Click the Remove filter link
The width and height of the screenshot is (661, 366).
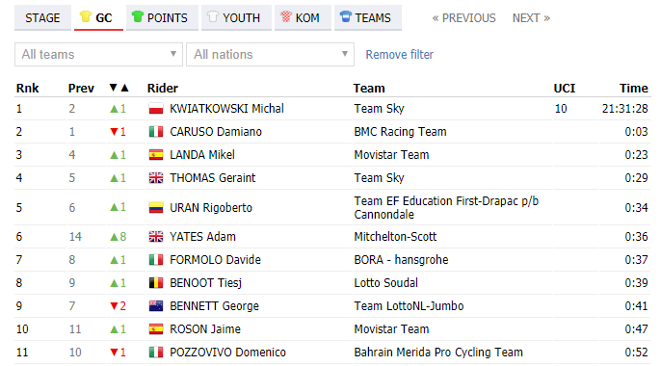pyautogui.click(x=399, y=55)
